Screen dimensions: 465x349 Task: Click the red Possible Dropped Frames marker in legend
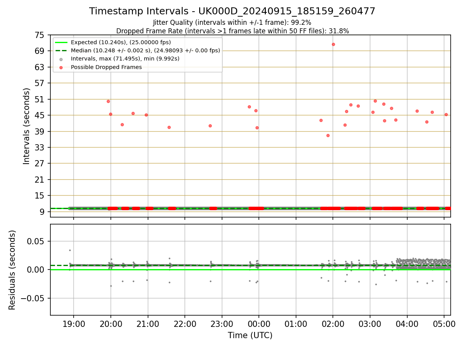pos(61,67)
